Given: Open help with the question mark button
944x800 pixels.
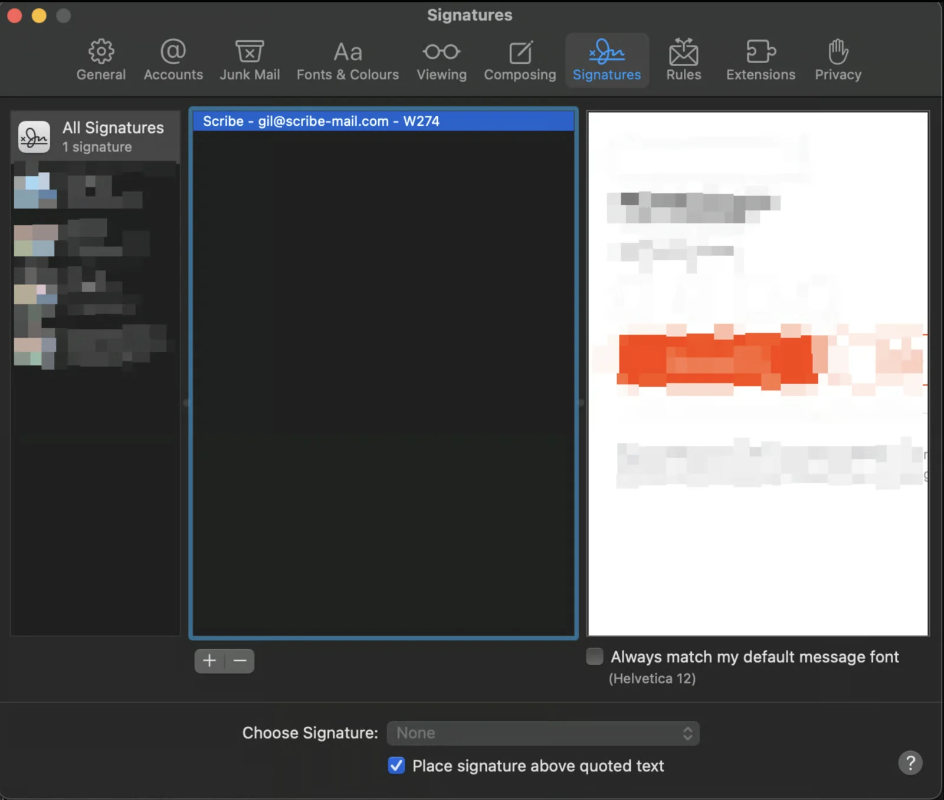Looking at the screenshot, I should (x=910, y=763).
